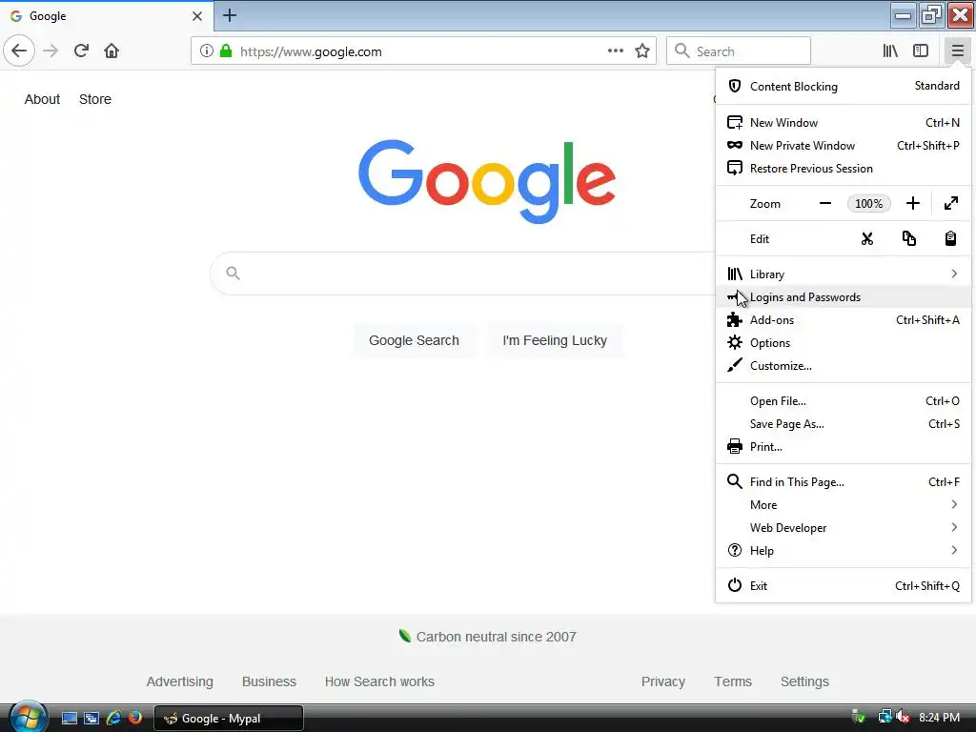Image resolution: width=976 pixels, height=732 pixels.
Task: Enter full screen mode icon
Action: click(x=951, y=204)
